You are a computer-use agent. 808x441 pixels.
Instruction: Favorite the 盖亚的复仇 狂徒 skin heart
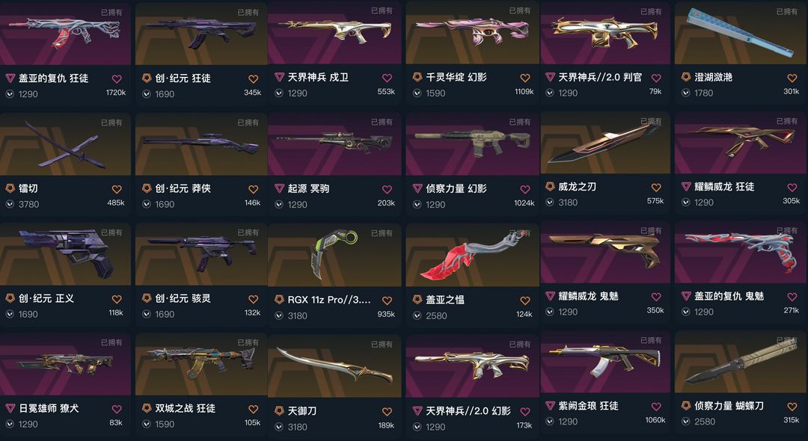[x=117, y=78]
